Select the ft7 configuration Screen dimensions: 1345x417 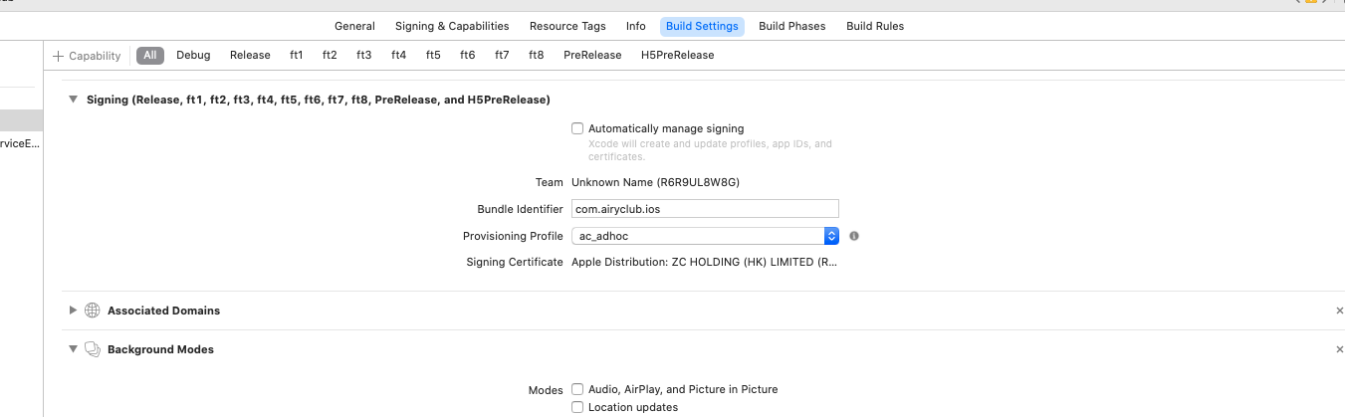(x=502, y=55)
